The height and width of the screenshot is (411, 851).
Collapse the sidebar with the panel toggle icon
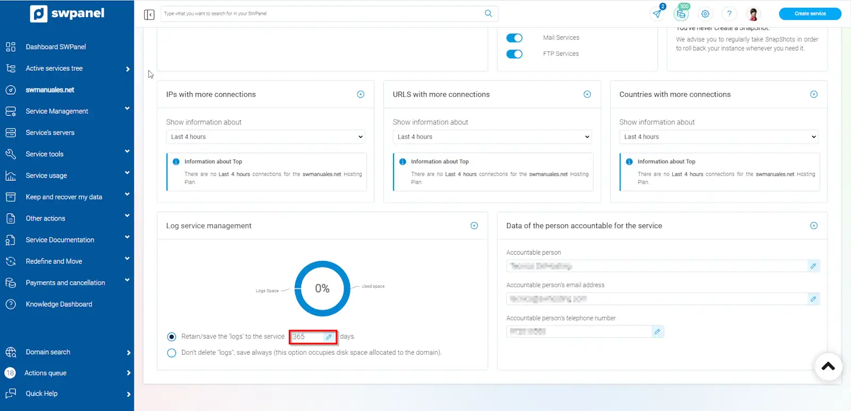tap(149, 14)
